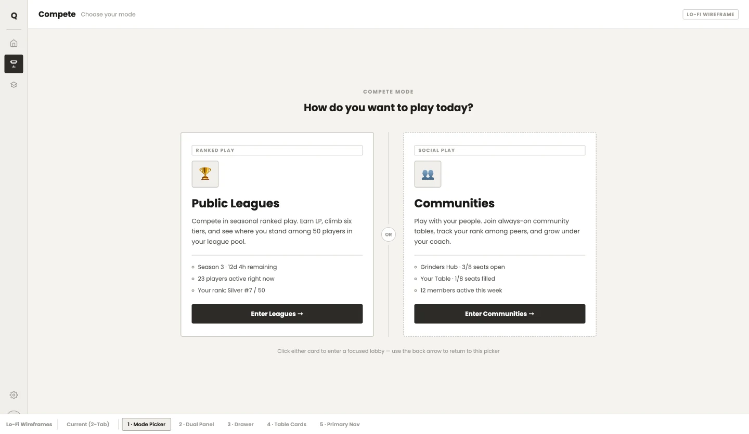The image size is (749, 434).
Task: Switch to the Current (2-Tab) wireframe tab
Action: (88, 424)
